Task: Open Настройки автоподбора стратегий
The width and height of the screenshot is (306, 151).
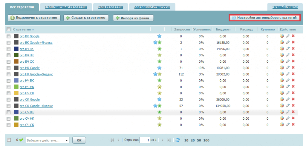Action: tap(265, 18)
